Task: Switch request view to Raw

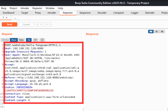Action: tap(14, 40)
